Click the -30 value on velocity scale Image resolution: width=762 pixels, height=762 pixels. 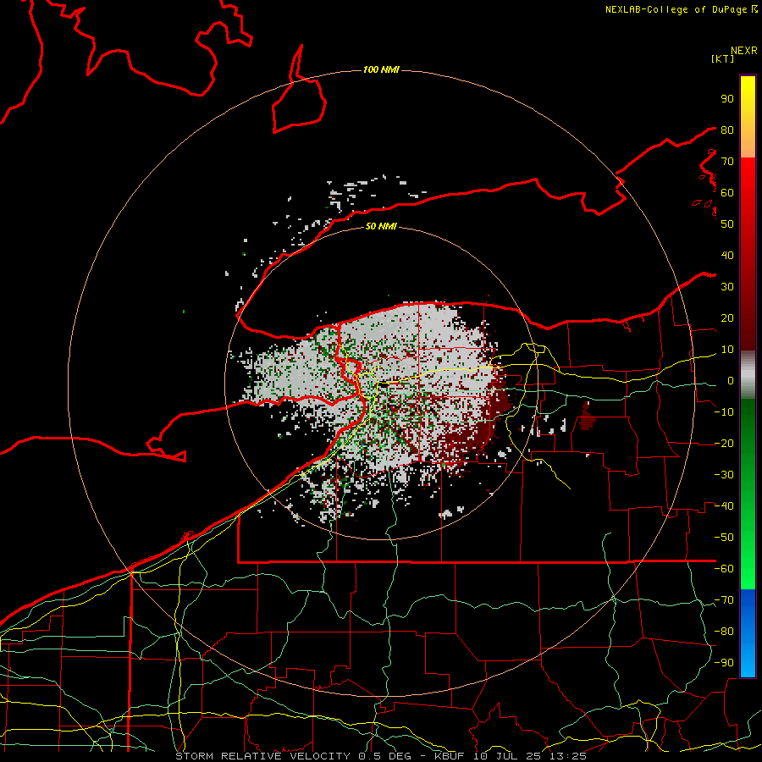point(724,475)
